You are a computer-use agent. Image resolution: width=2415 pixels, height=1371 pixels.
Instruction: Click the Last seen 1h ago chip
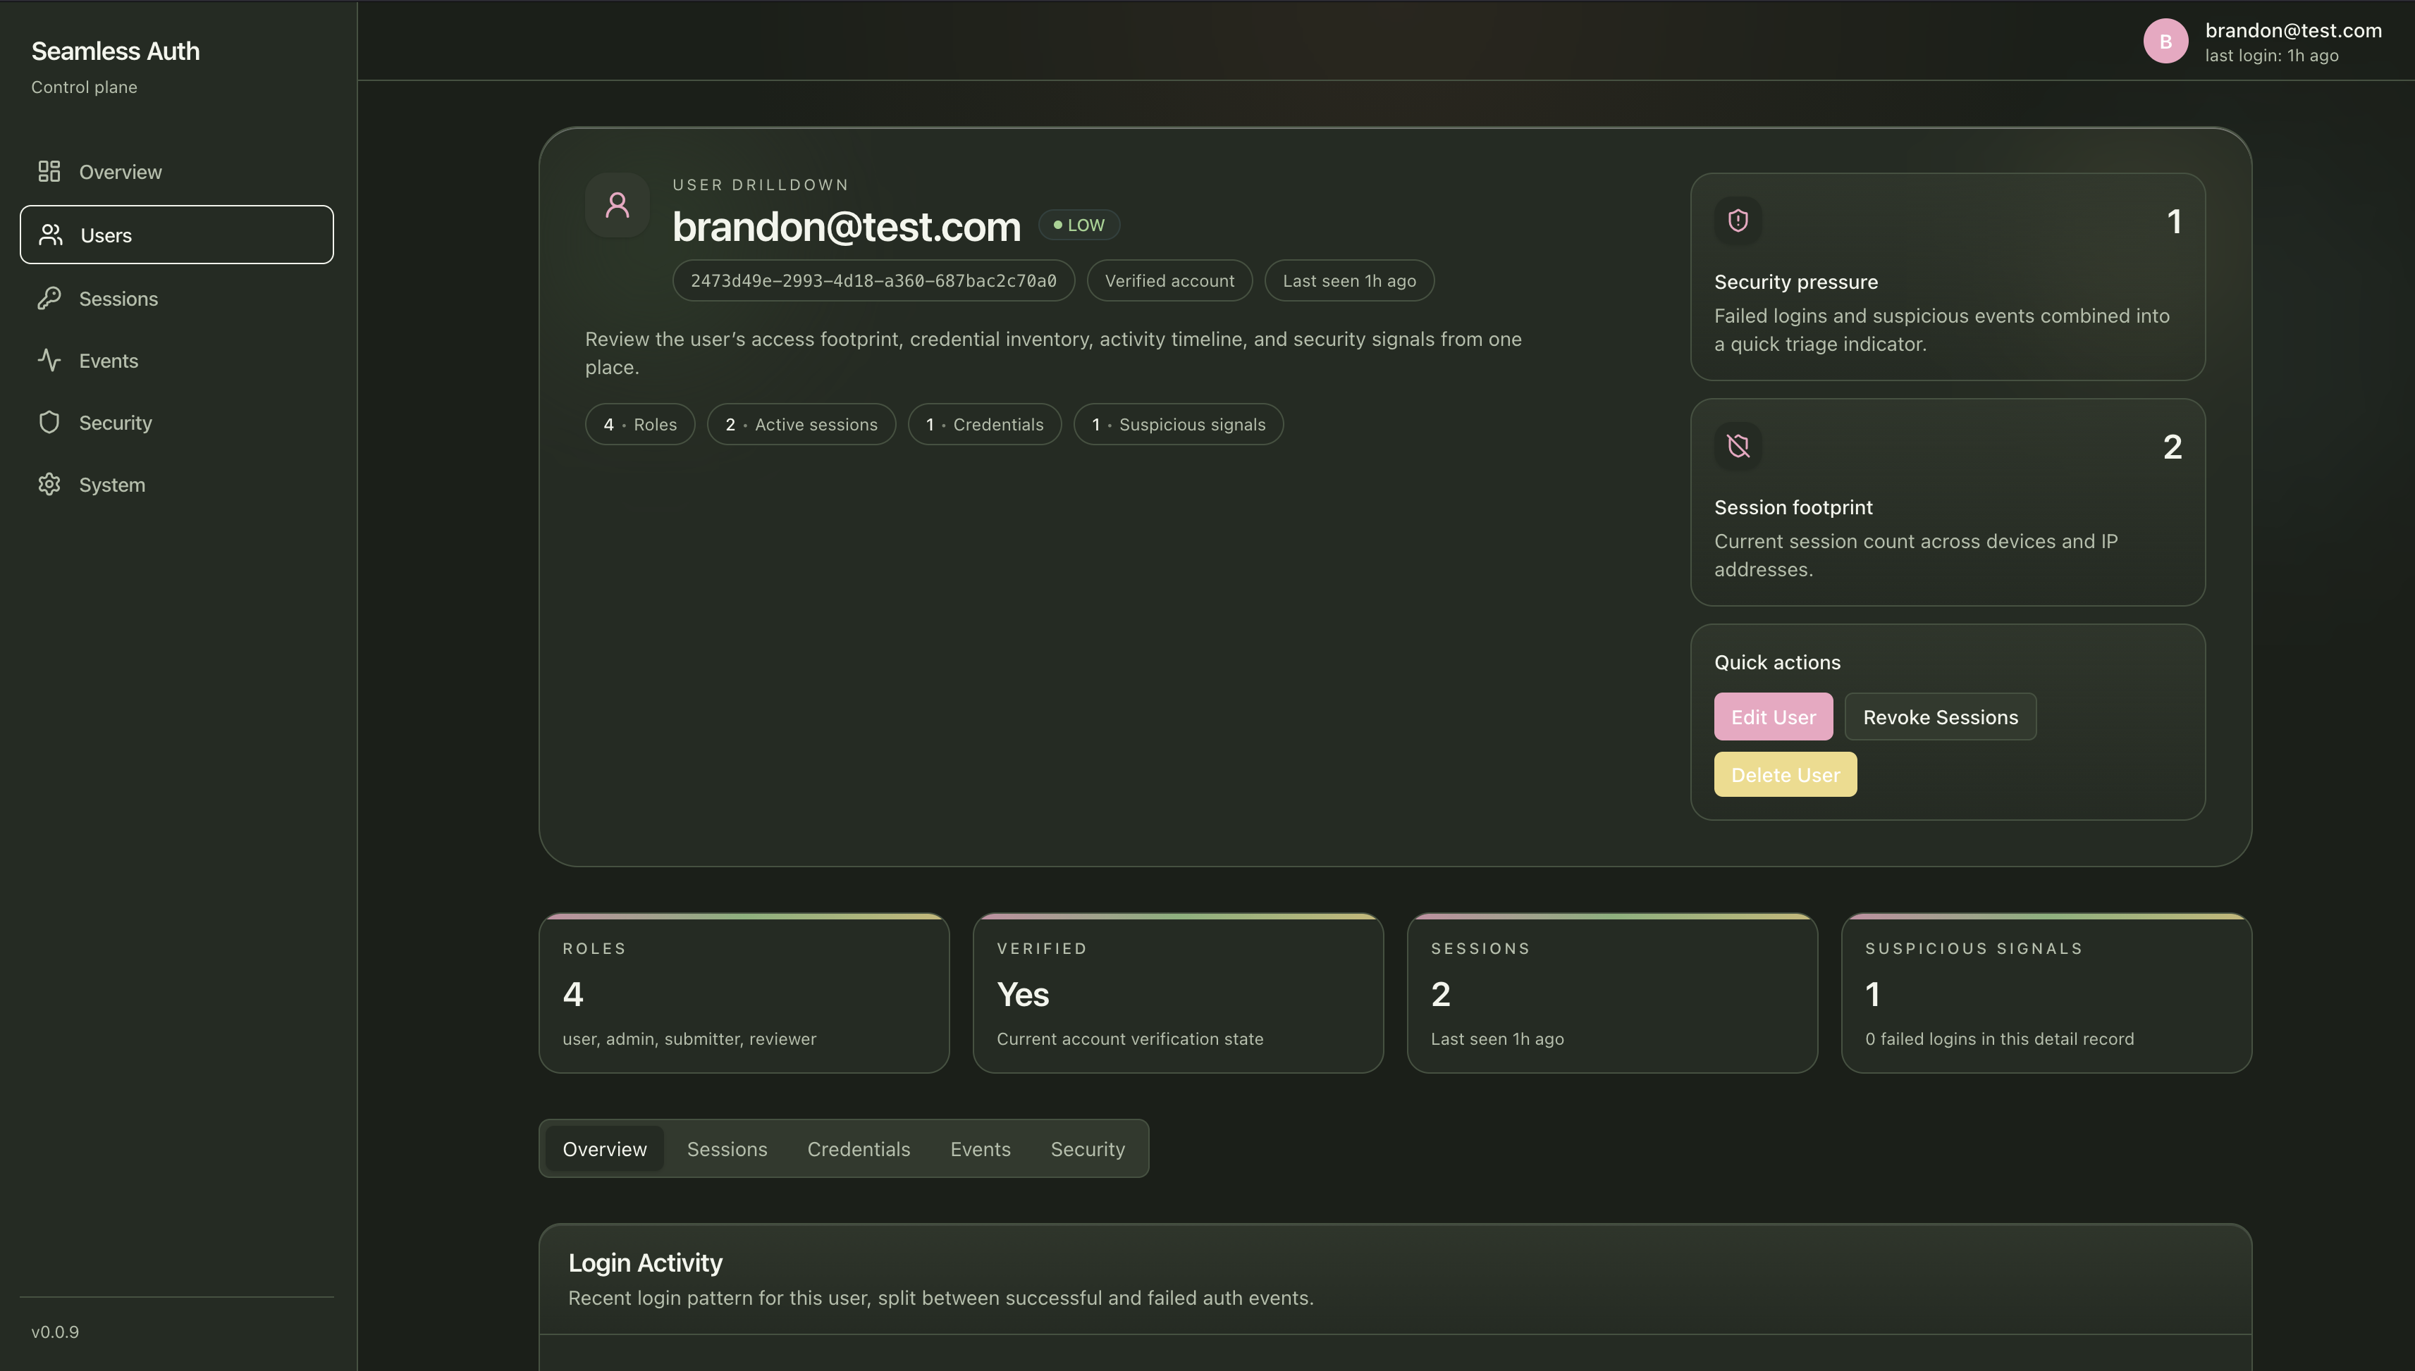click(1348, 280)
